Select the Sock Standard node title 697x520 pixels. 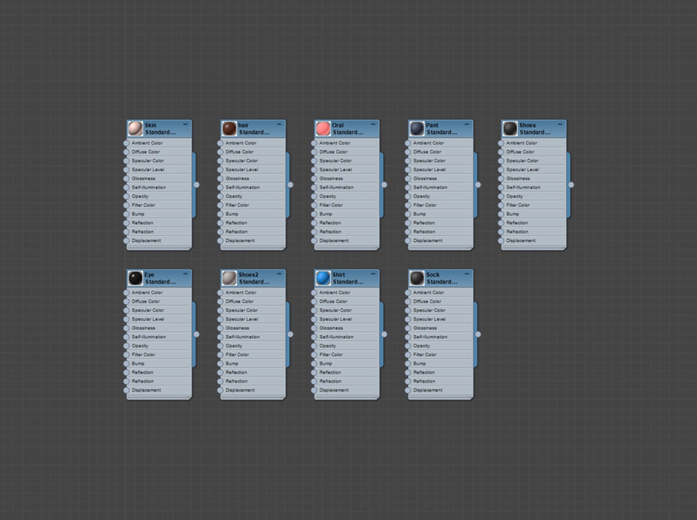click(x=442, y=278)
